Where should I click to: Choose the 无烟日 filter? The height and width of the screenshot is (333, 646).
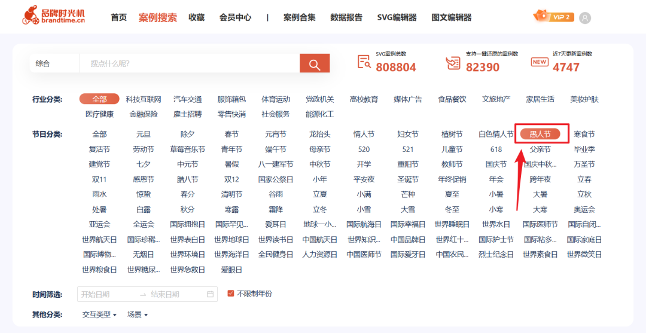(144, 254)
